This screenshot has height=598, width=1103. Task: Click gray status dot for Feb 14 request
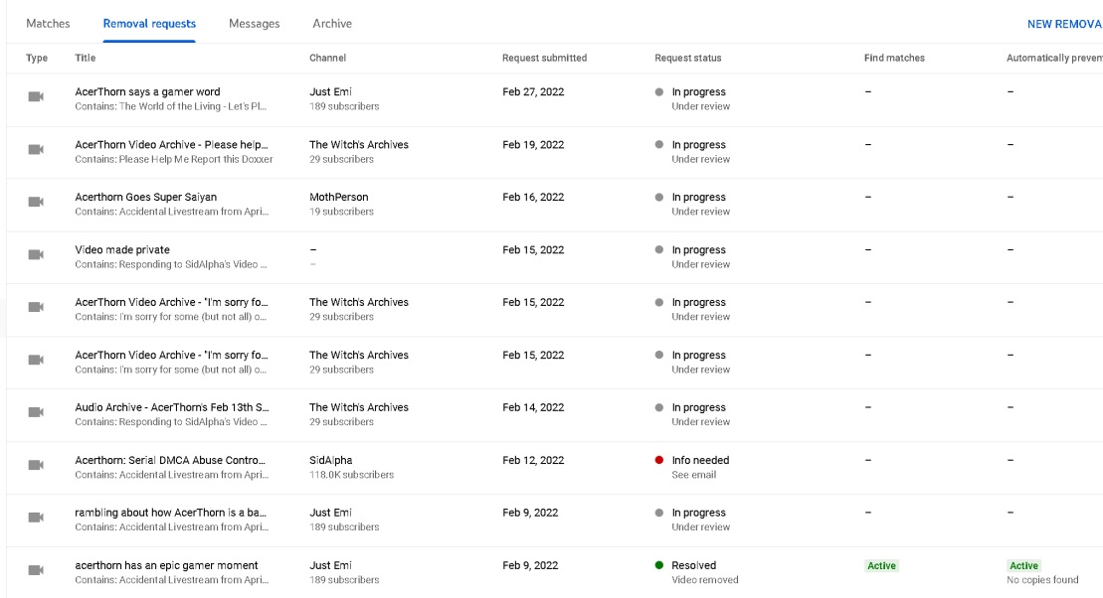click(659, 407)
